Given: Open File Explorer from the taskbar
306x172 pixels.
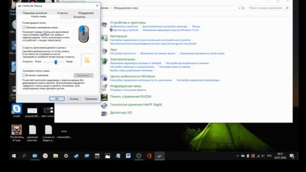Looking at the screenshot, I should 55,156.
